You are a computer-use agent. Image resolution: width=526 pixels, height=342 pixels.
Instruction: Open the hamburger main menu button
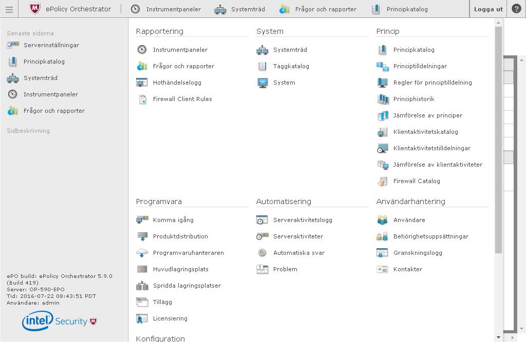[9, 9]
